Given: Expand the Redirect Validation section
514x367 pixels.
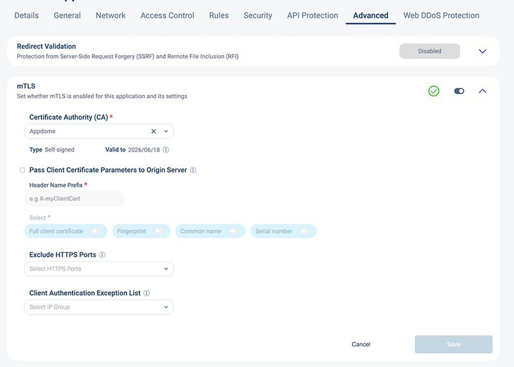Looking at the screenshot, I should point(483,51).
